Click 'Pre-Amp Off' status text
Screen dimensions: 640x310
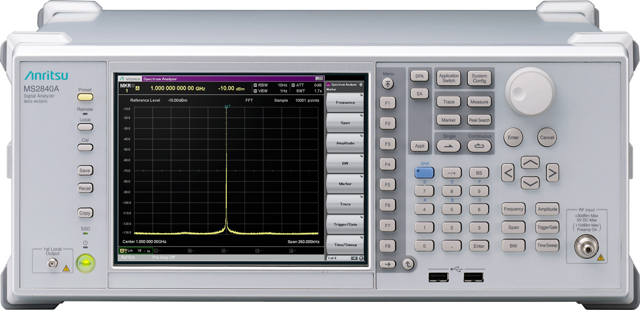click(164, 257)
